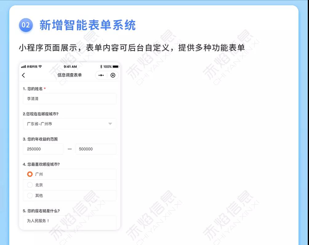The width and height of the screenshot is (309, 245).
Task: Click the Bluetooth icon in status bar
Action: click(101, 67)
